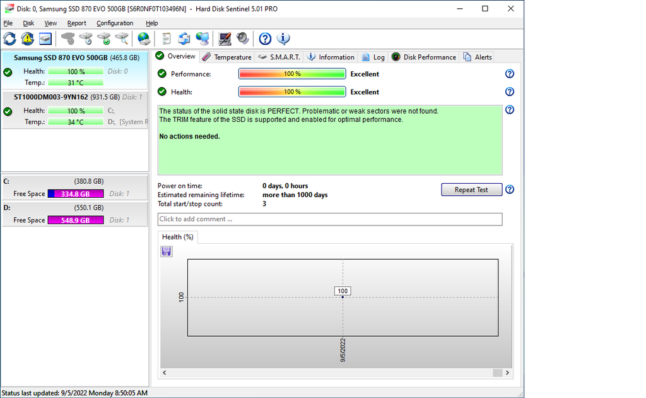Click the blue info bubble toolbar icon
The width and height of the screenshot is (646, 398).
283,39
